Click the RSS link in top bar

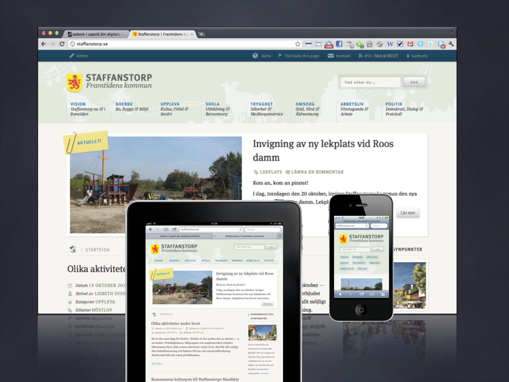(x=378, y=56)
